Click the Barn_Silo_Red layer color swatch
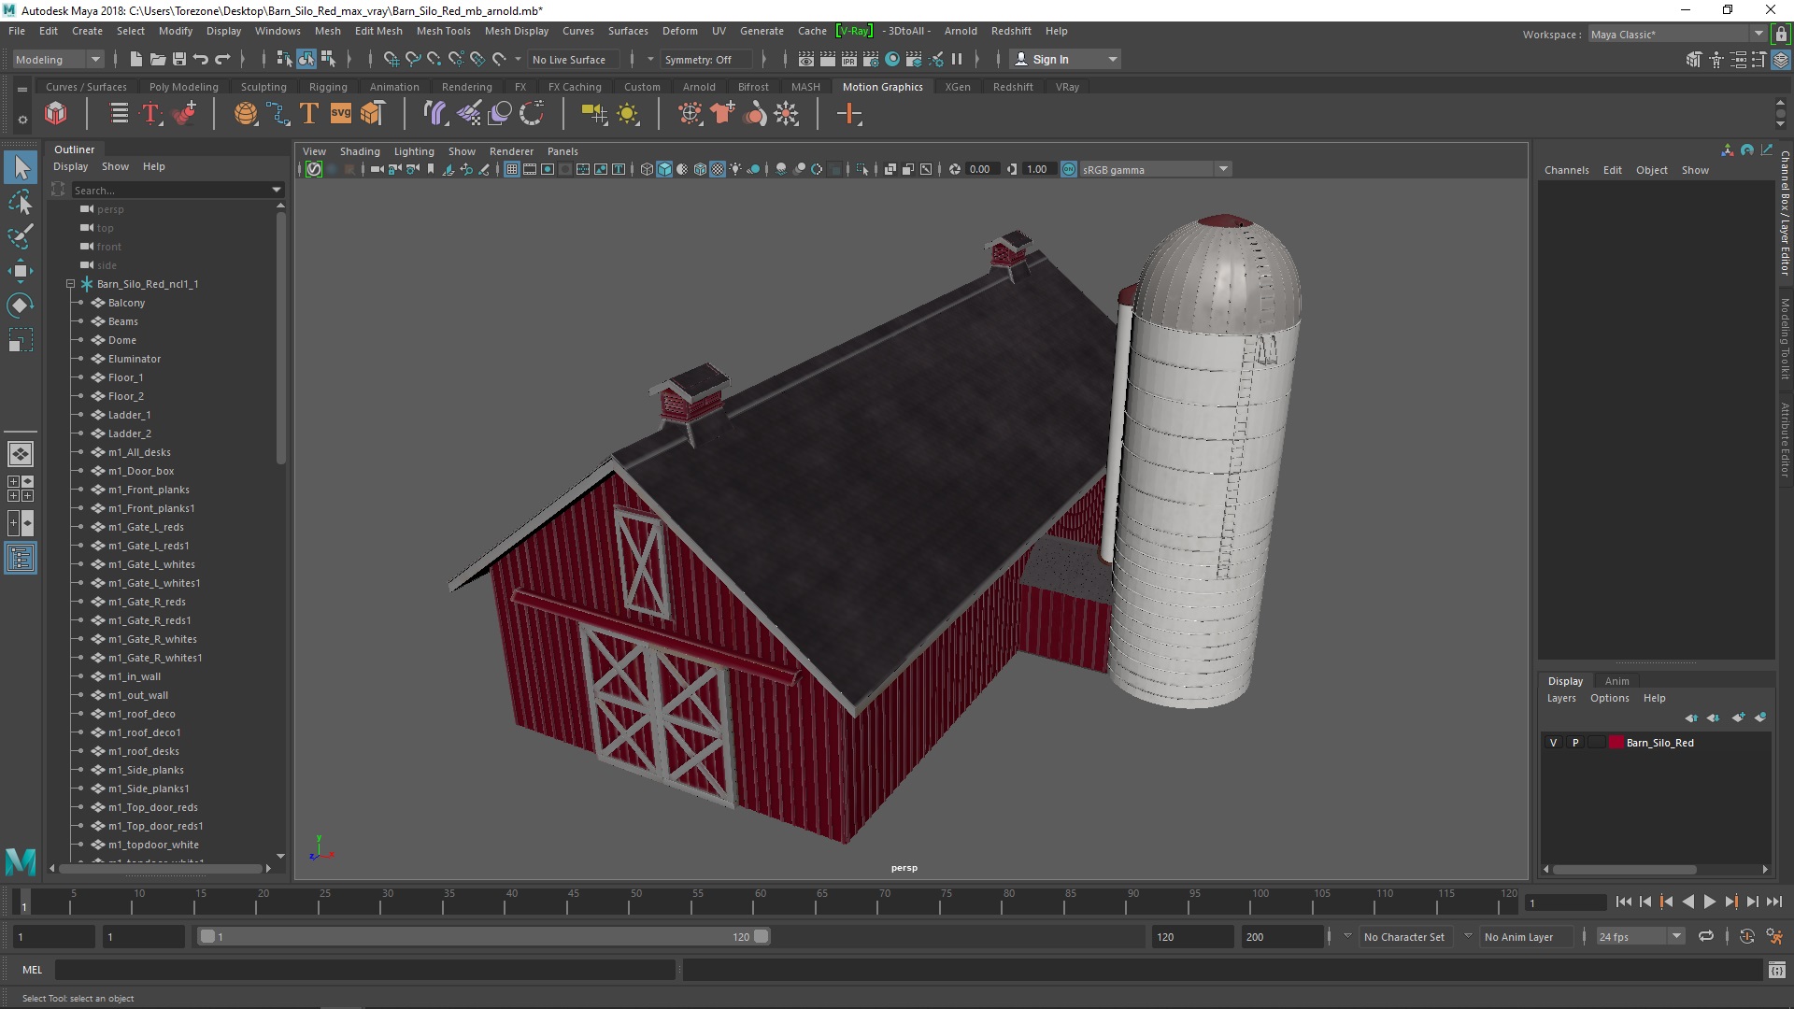The image size is (1794, 1009). (x=1616, y=743)
